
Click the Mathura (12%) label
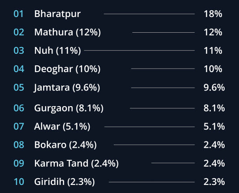tap(68, 32)
